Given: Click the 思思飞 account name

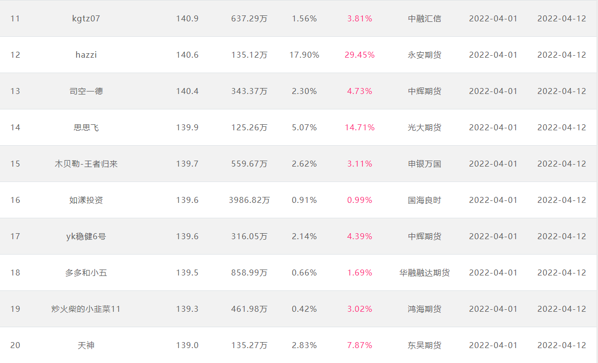Looking at the screenshot, I should tap(86, 127).
